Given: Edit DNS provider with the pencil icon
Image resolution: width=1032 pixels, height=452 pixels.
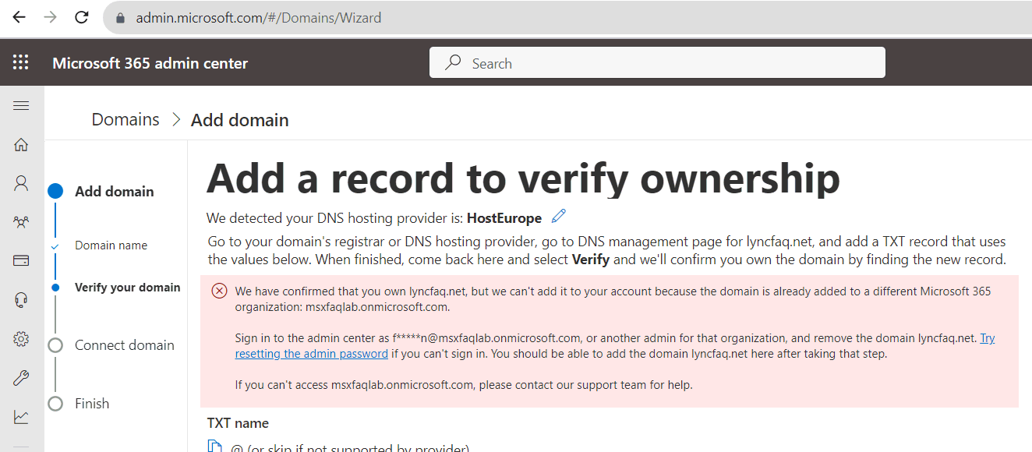Looking at the screenshot, I should [x=558, y=217].
